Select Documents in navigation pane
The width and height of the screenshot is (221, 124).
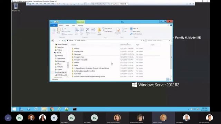[x=60, y=58]
